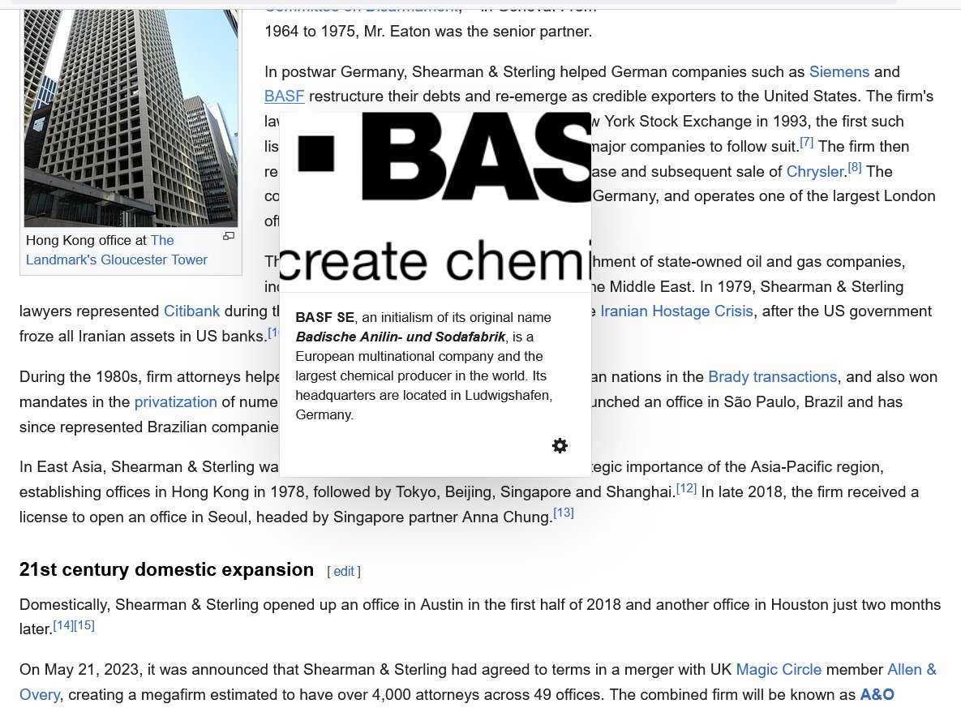The height and width of the screenshot is (708, 961).
Task: Open citation reference 13
Action: pos(564,513)
